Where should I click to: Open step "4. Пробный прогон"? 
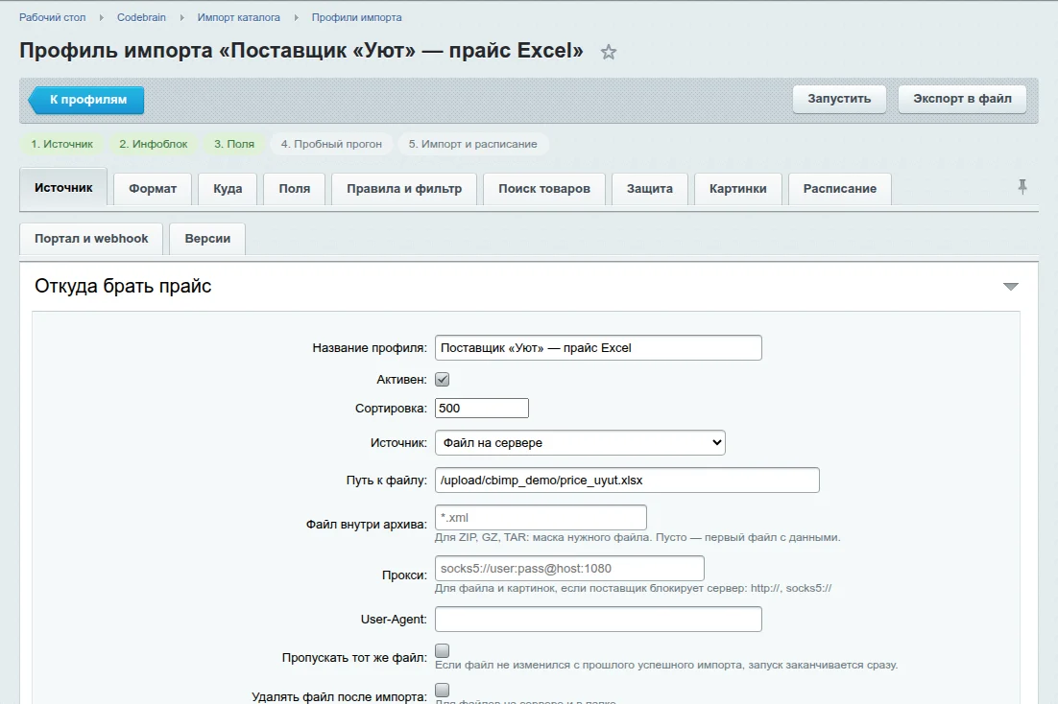[x=331, y=144]
